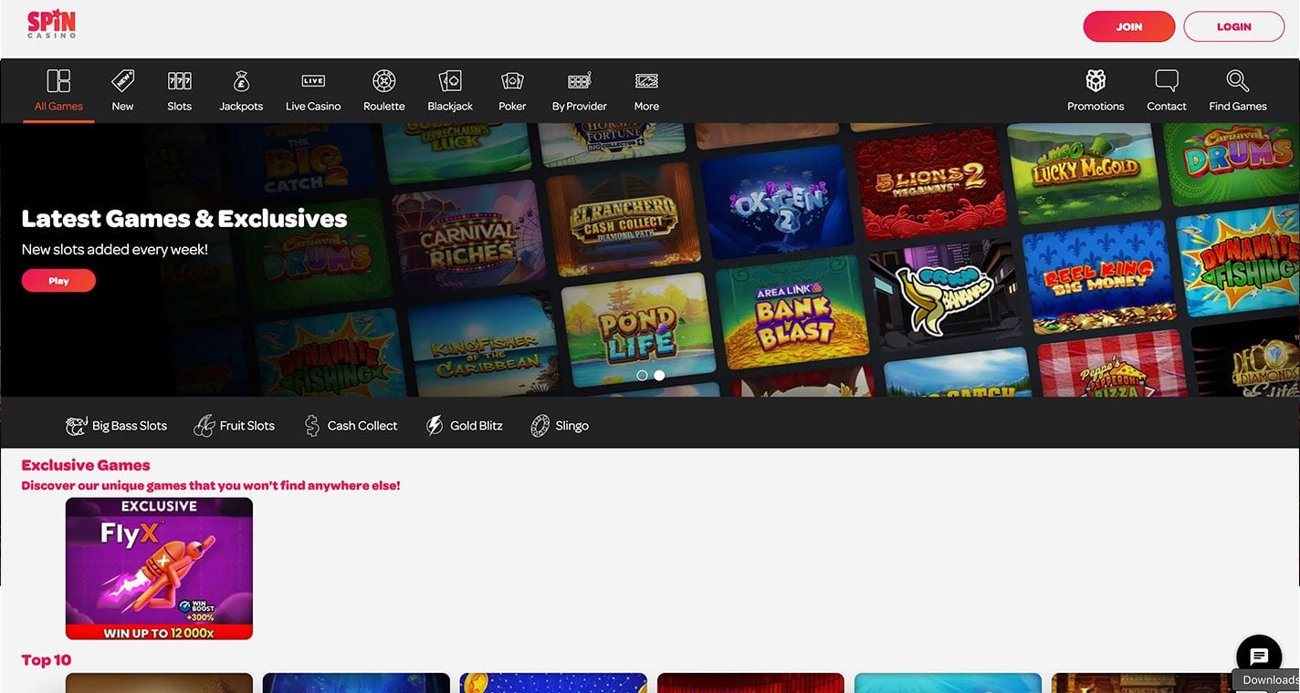The width and height of the screenshot is (1300, 693).
Task: Open the Live Casino icon
Action: point(313,80)
